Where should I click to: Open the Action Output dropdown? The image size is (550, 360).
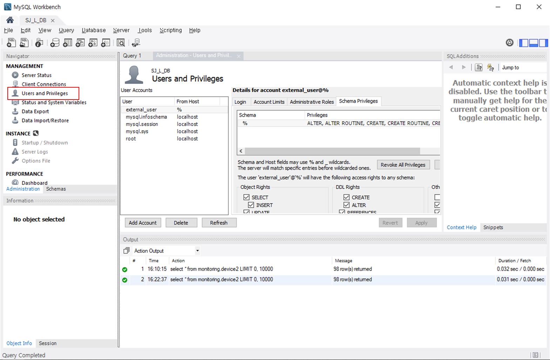pyautogui.click(x=197, y=251)
